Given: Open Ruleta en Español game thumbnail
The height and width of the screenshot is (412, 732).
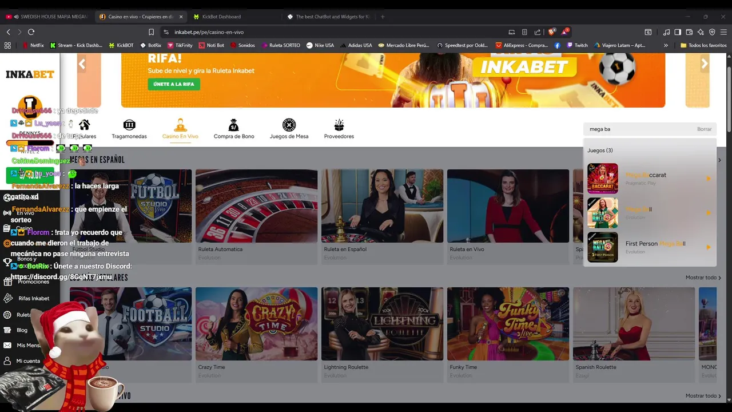Looking at the screenshot, I should 382,206.
